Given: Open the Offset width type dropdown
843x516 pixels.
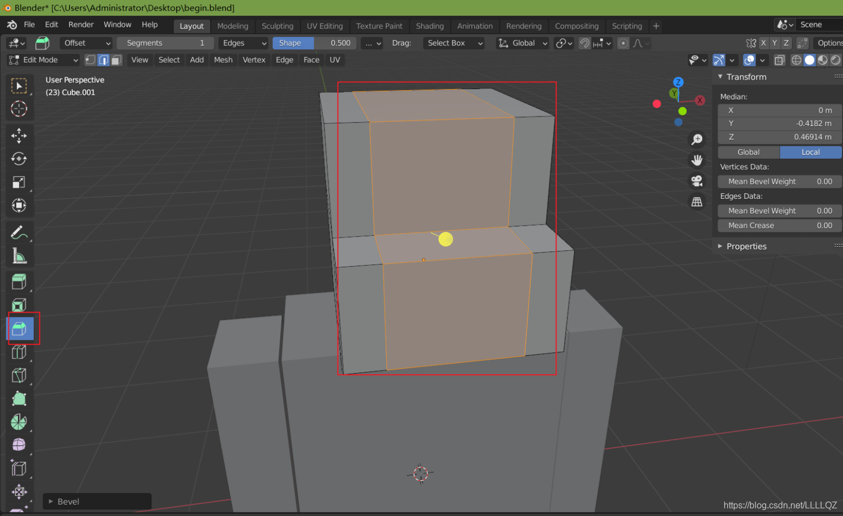Looking at the screenshot, I should pyautogui.click(x=86, y=43).
